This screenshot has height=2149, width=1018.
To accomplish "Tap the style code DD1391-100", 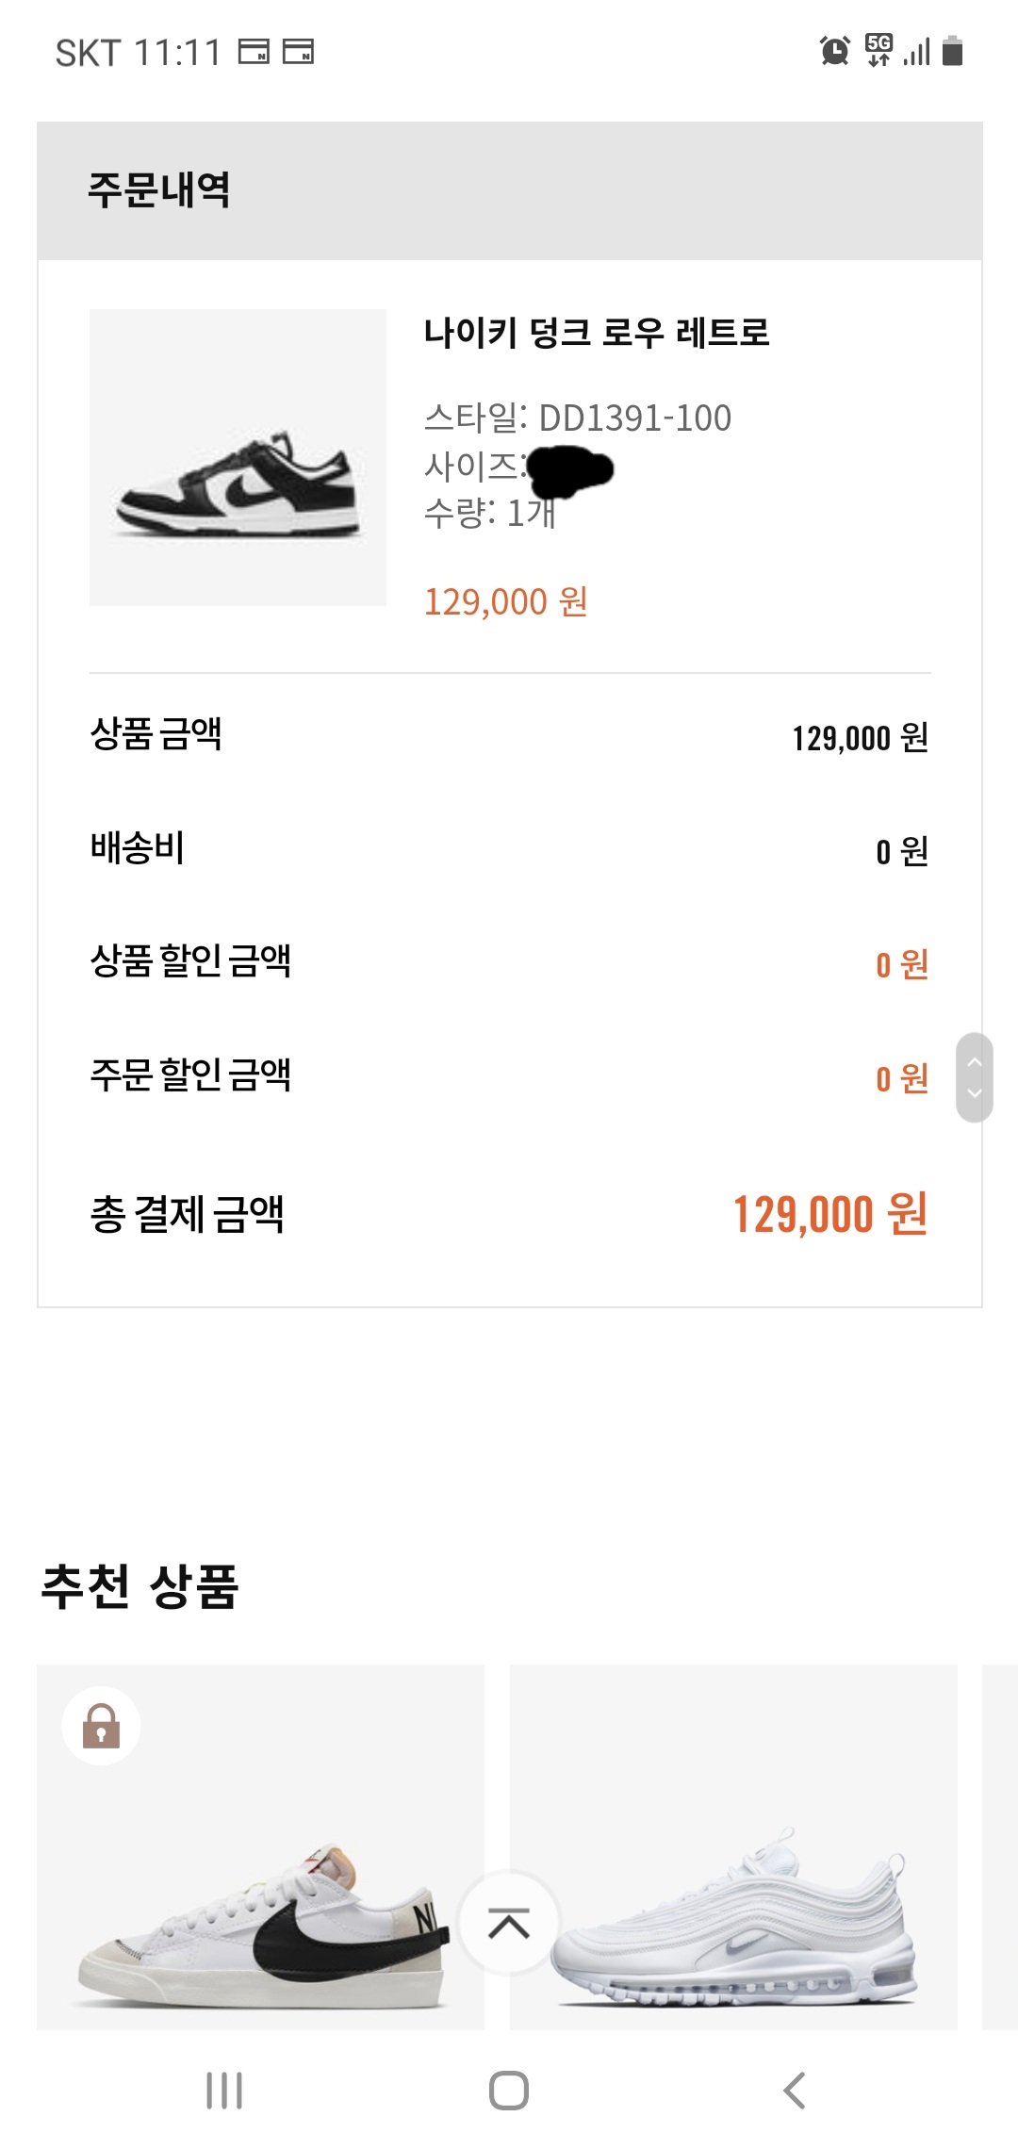I will 634,418.
